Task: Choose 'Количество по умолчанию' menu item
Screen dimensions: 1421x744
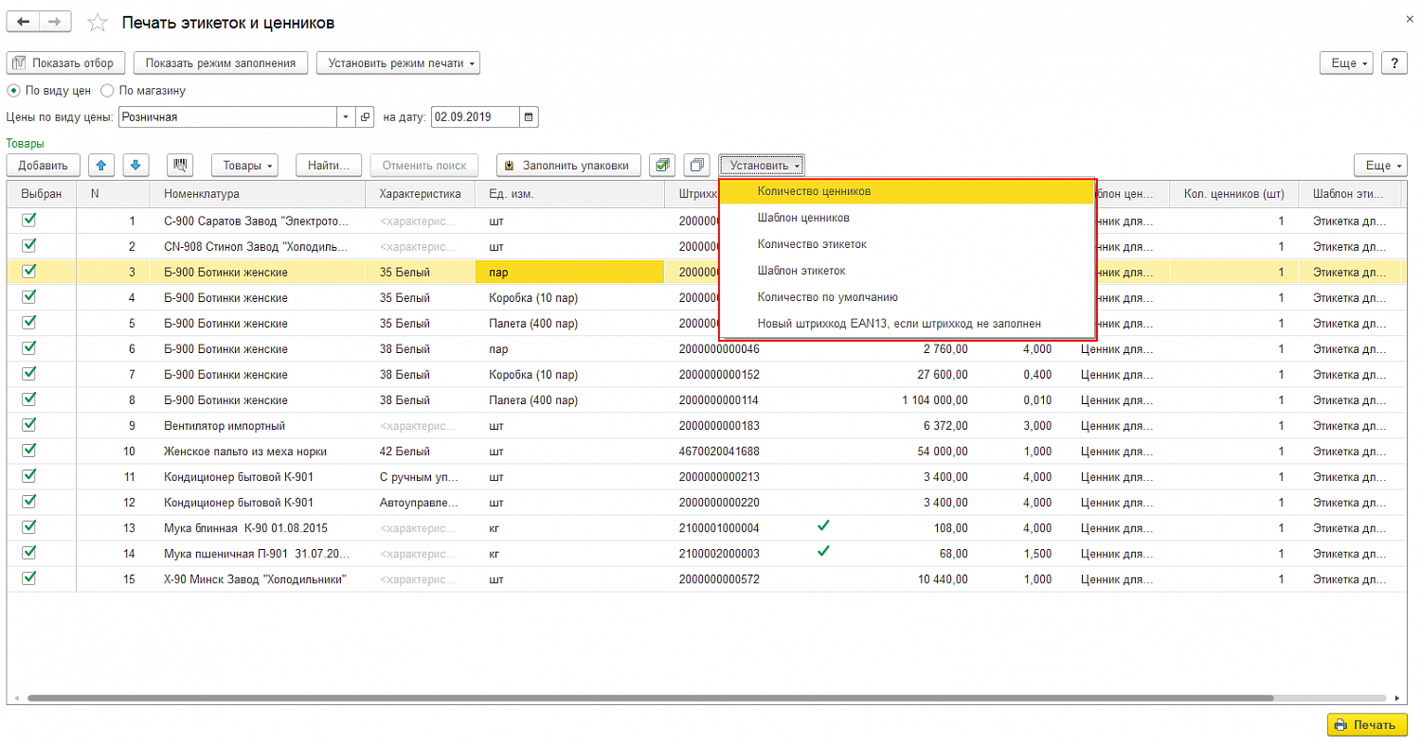Action: [907, 297]
